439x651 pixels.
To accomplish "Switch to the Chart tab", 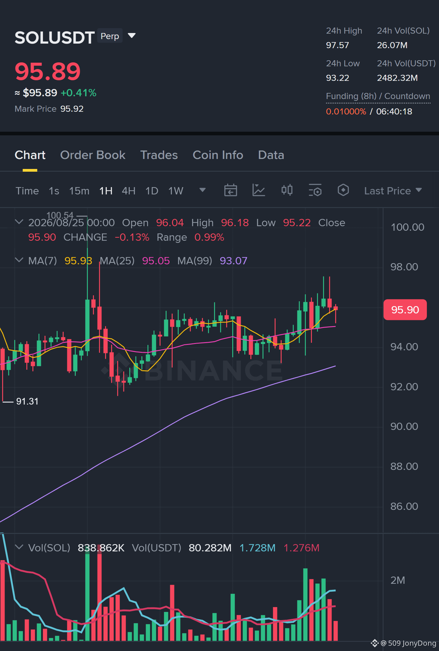I will 30,155.
